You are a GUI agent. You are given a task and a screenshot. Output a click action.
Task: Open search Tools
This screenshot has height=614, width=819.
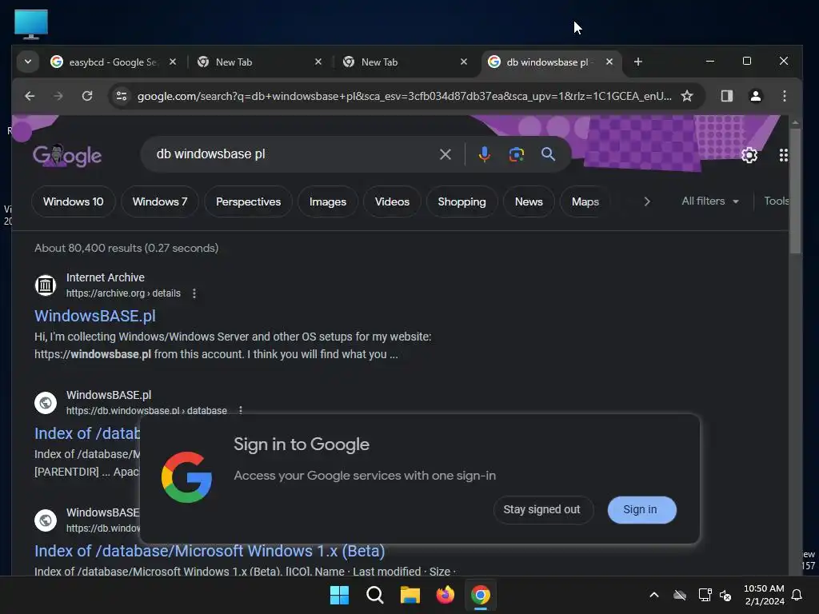pos(776,201)
